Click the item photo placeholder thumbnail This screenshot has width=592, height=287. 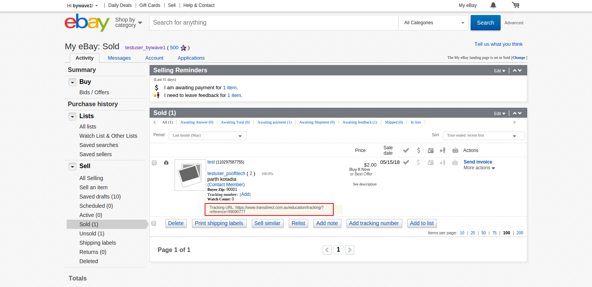pyautogui.click(x=190, y=175)
